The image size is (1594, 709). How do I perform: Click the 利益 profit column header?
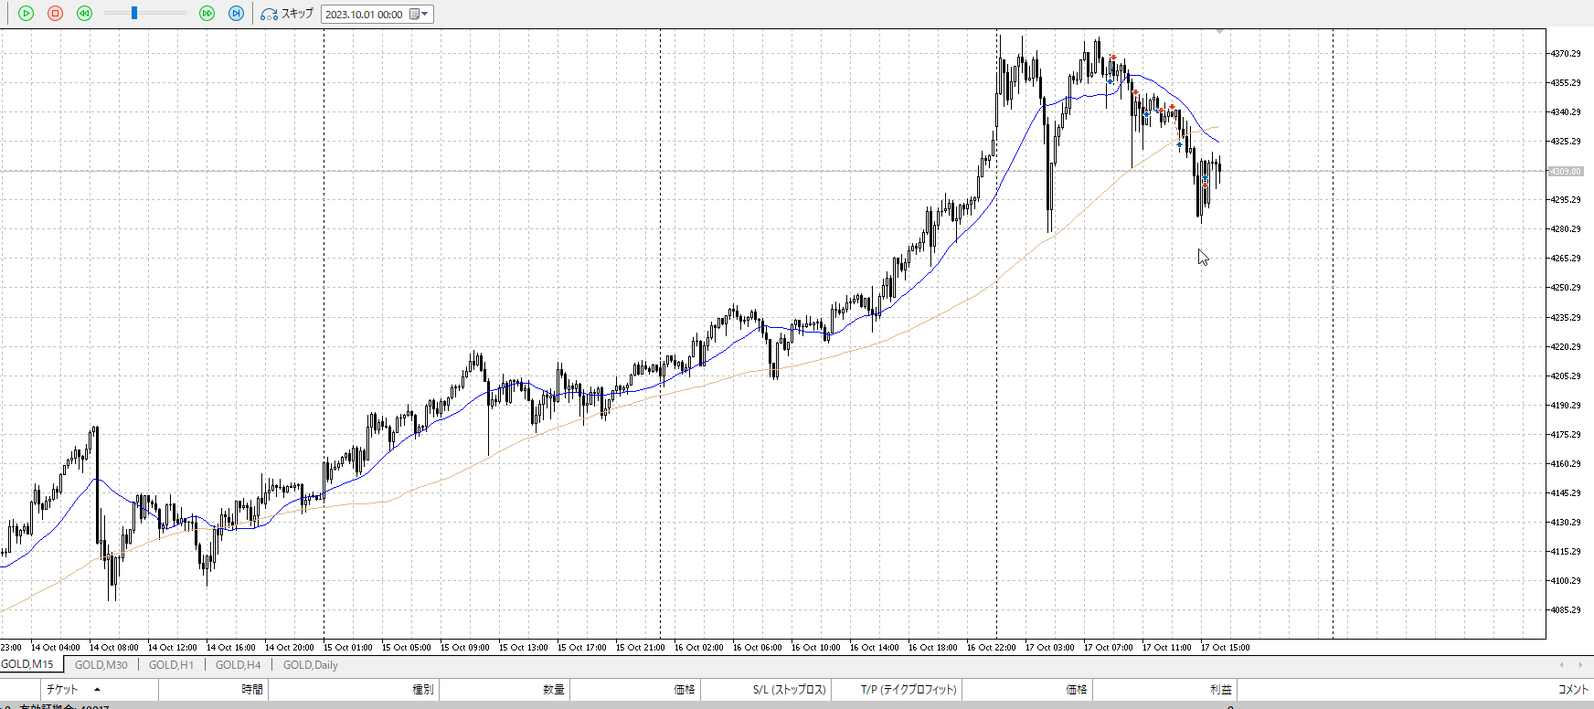(1220, 690)
